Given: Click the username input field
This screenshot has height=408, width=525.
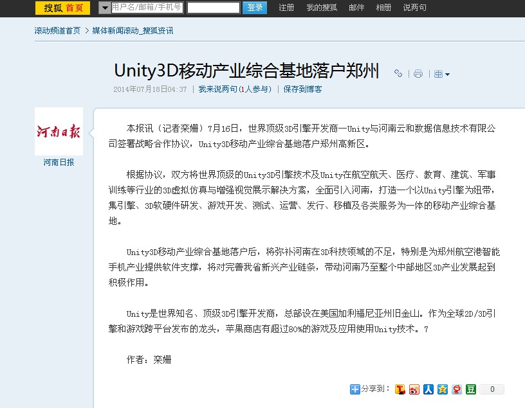Looking at the screenshot, I should point(147,8).
